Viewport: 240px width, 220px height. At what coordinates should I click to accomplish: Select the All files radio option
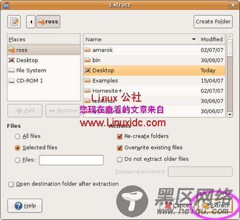coord(18,136)
